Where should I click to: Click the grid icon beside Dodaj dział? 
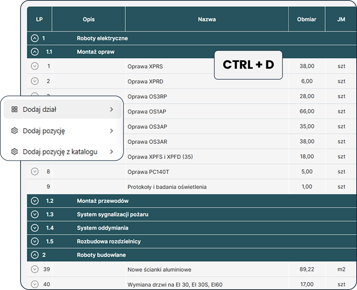pyautogui.click(x=14, y=110)
